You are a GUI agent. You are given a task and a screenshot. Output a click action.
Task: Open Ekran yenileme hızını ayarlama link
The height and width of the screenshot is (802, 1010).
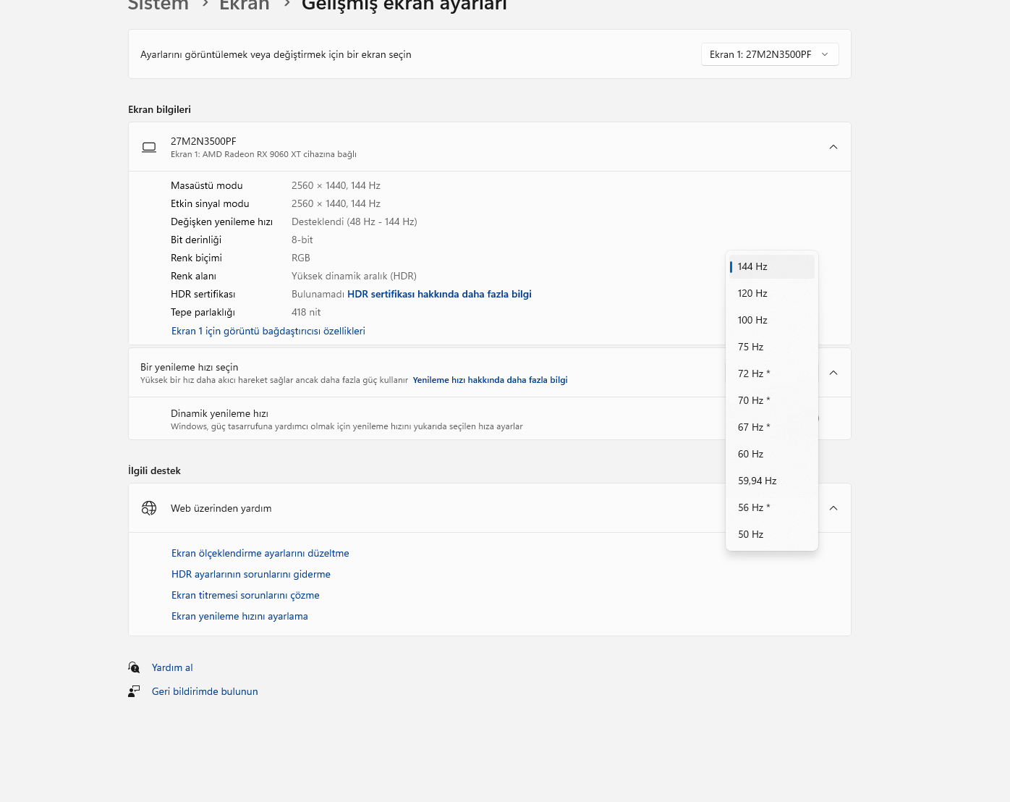click(239, 616)
